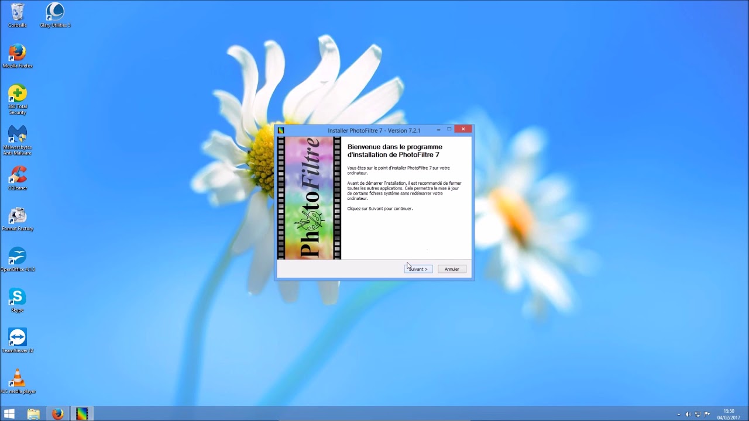Click the 'Cliquez sur Suivant pour continuer' text
The width and height of the screenshot is (749, 421).
(x=380, y=209)
